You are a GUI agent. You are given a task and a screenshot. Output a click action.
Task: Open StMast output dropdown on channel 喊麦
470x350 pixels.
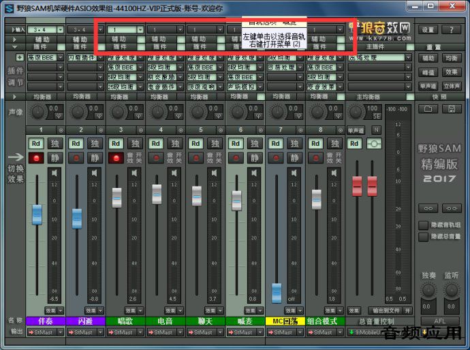[260, 332]
